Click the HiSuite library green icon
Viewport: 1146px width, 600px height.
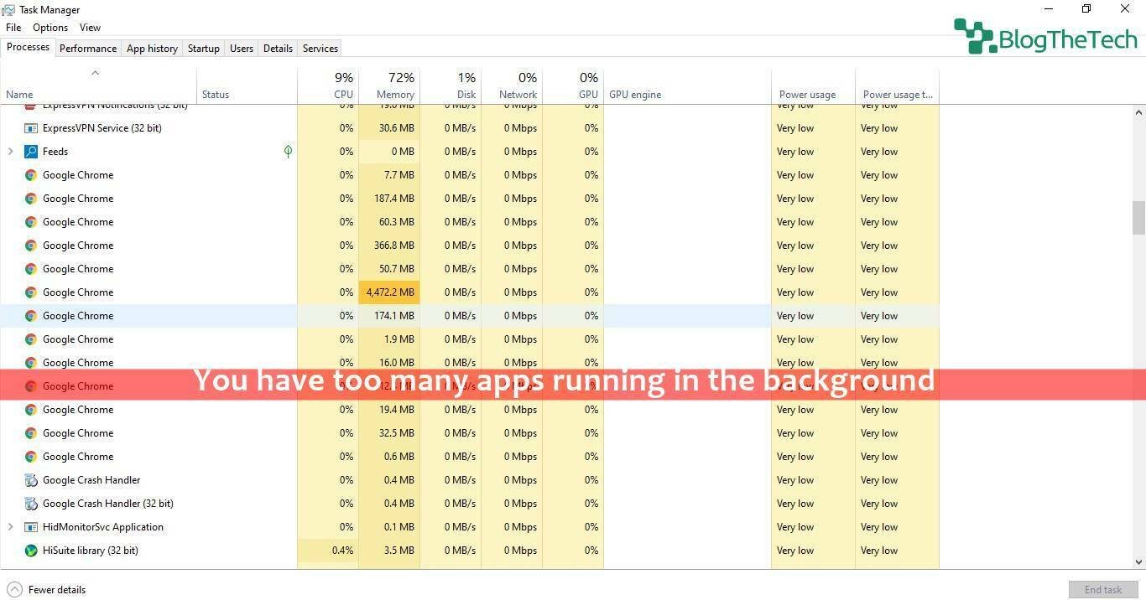(31, 551)
